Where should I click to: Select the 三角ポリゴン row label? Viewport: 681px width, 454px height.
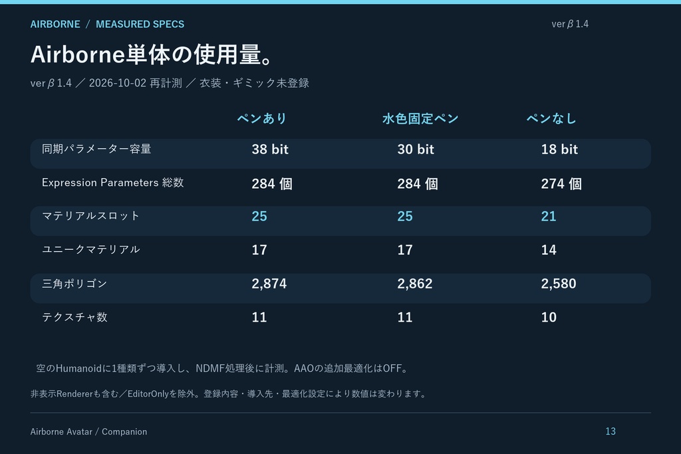(x=74, y=284)
